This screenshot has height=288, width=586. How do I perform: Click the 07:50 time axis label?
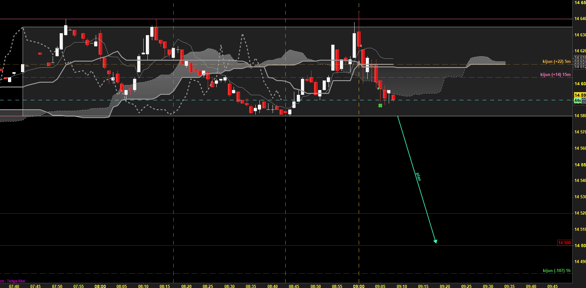coord(57,286)
